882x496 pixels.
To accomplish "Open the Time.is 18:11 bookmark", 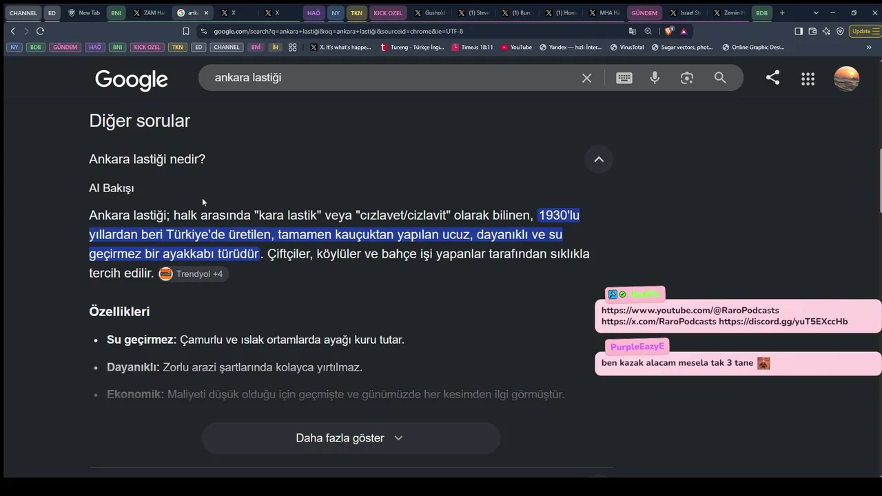I will pyautogui.click(x=472, y=47).
